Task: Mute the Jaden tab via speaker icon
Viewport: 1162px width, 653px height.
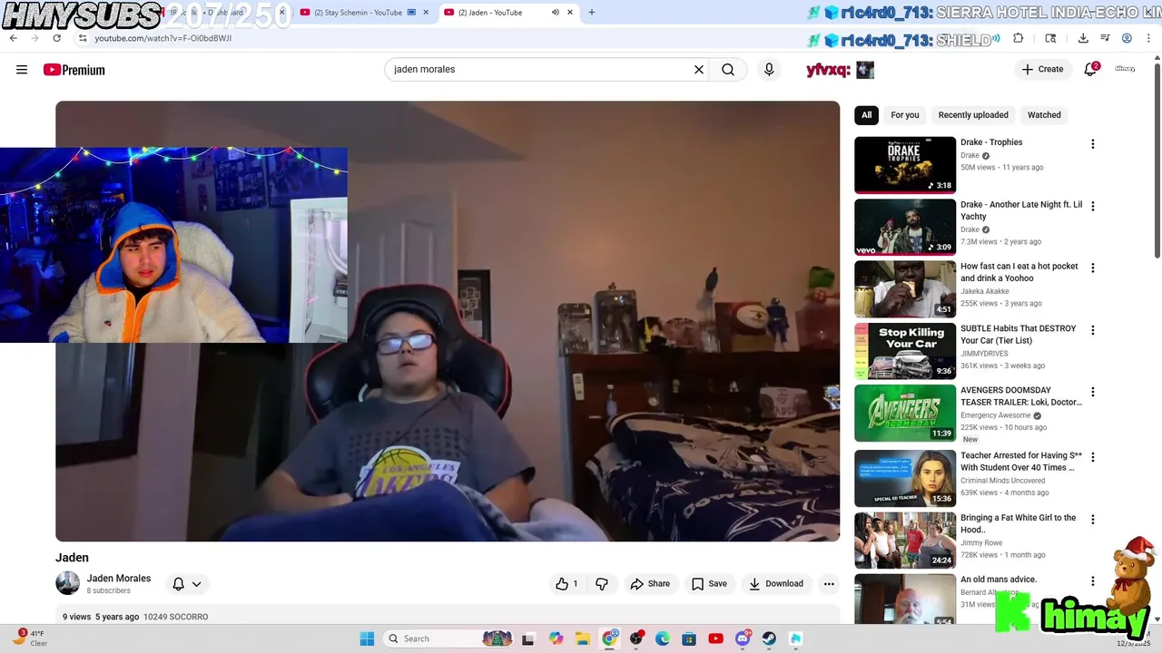Action: click(555, 13)
